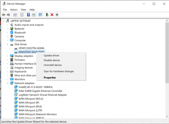Expand the Cameras category
This screenshot has height=124, width=169.
pyautogui.click(x=7, y=36)
